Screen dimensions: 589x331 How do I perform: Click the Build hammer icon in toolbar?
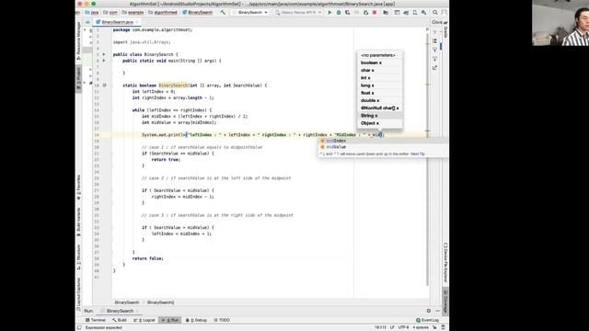223,12
